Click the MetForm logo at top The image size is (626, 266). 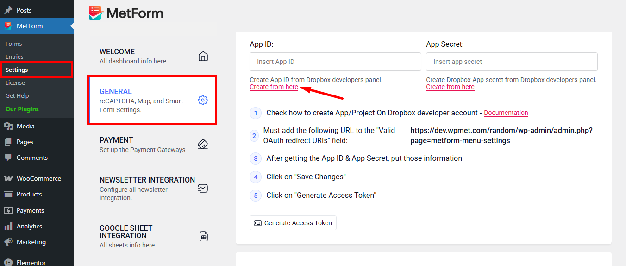(126, 13)
